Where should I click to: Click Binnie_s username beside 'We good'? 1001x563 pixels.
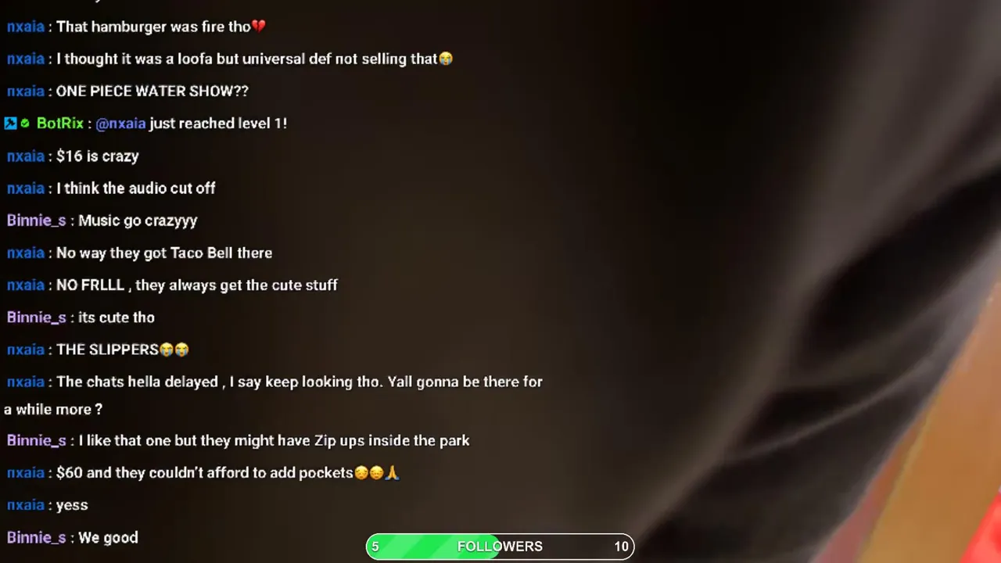[x=37, y=538]
